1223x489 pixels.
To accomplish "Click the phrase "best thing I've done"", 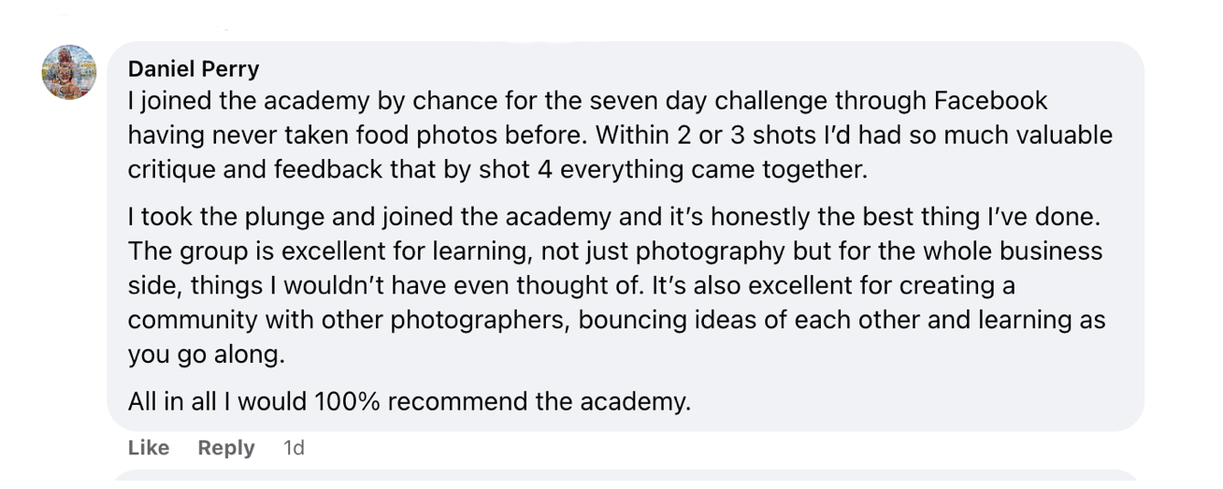I will click(978, 217).
